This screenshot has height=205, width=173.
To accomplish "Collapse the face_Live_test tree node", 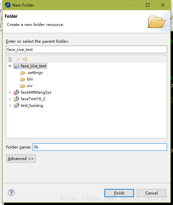I will [10, 66].
